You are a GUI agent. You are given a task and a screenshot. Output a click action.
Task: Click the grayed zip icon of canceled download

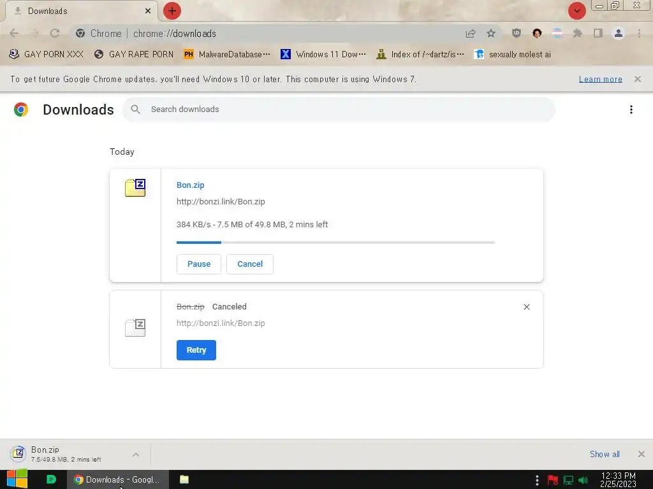click(x=135, y=328)
